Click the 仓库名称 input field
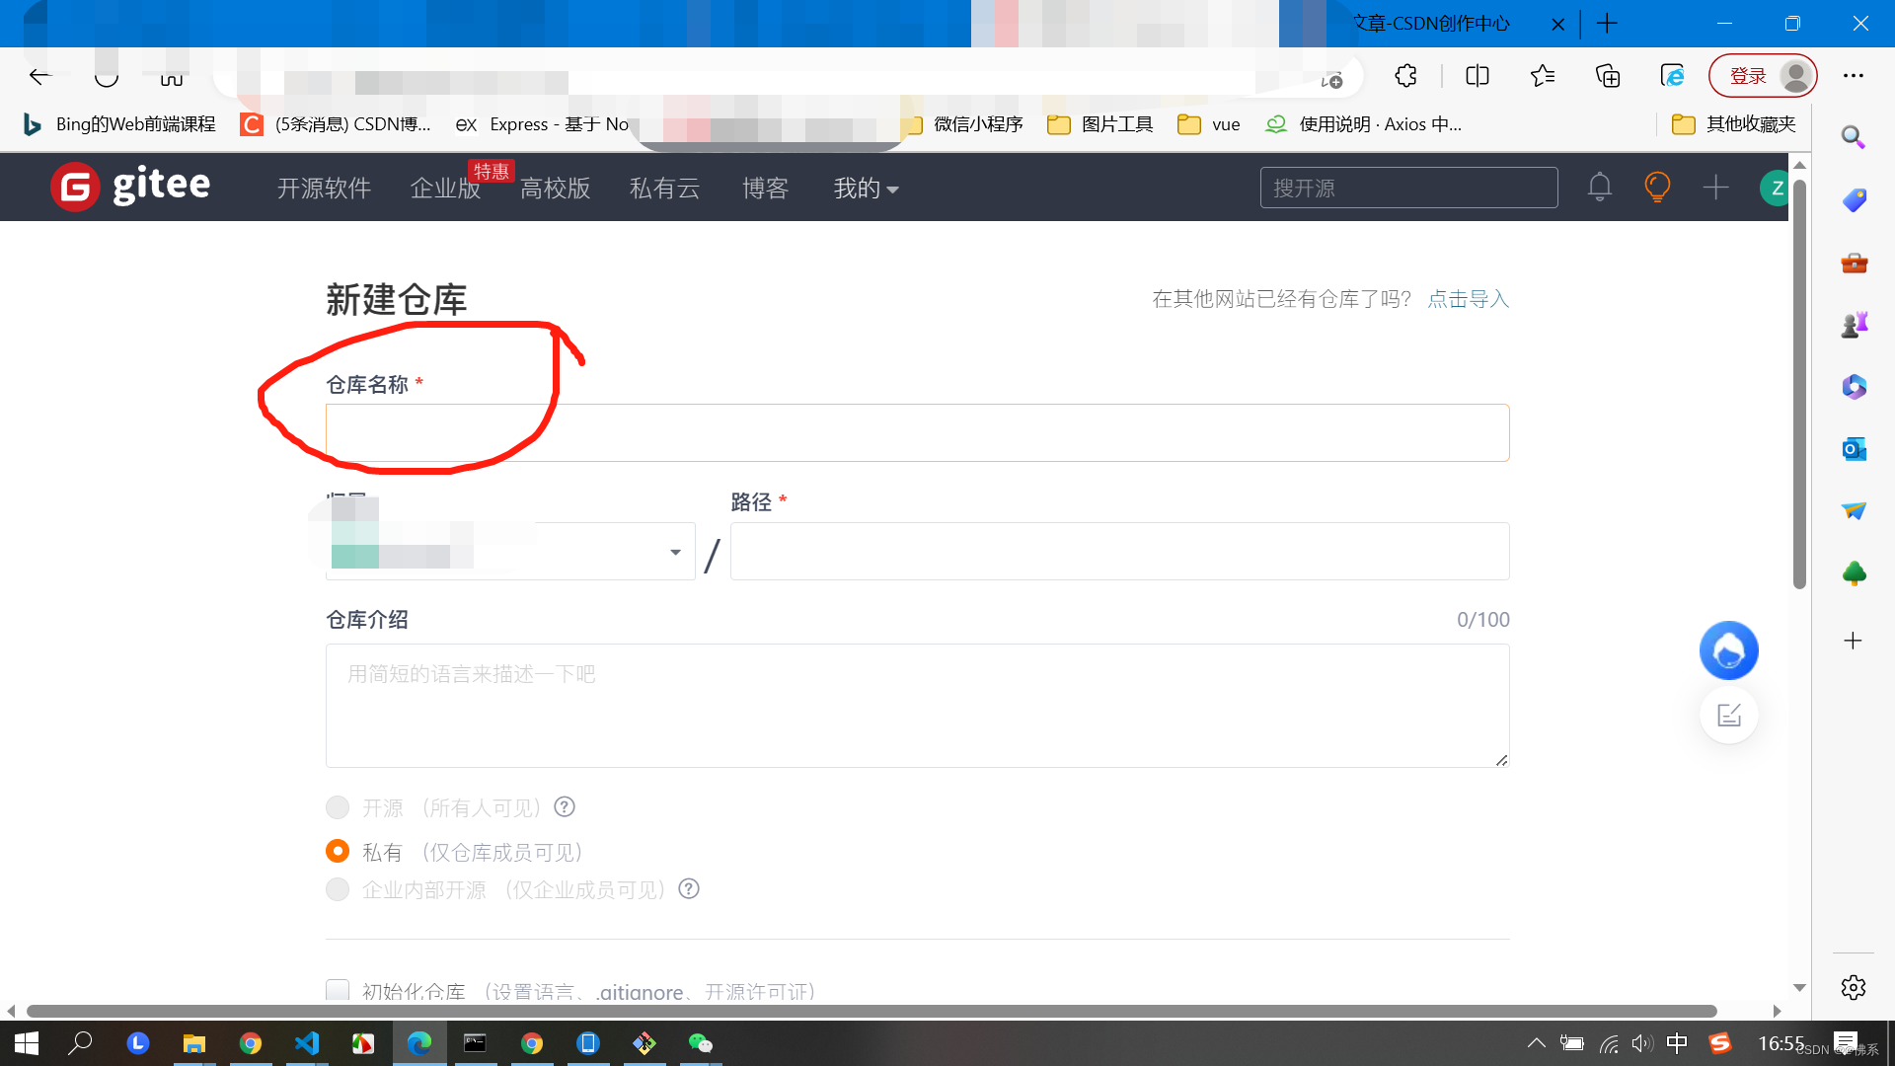The height and width of the screenshot is (1066, 1895). (917, 433)
